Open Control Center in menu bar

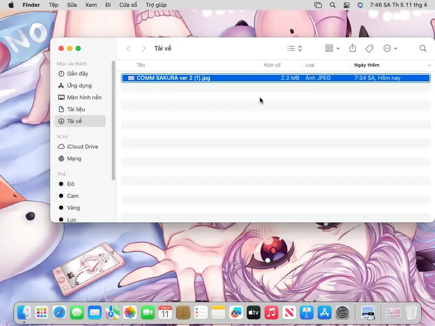(347, 5)
